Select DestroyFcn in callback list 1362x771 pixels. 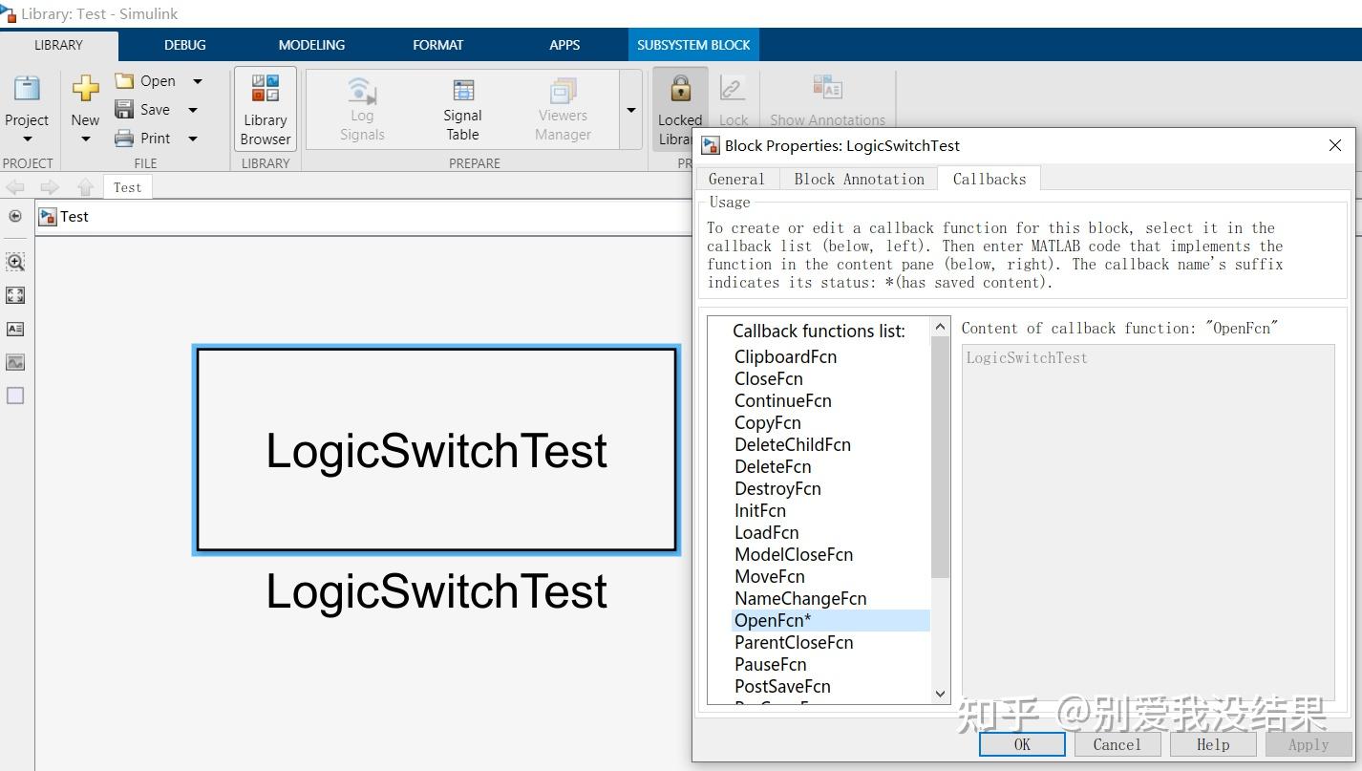tap(777, 488)
